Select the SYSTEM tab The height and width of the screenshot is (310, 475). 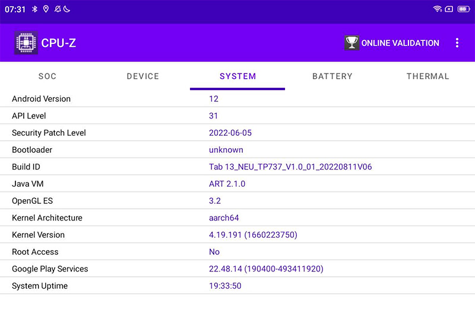click(237, 76)
